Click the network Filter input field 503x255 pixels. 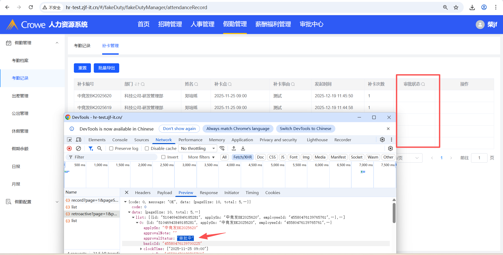click(113, 157)
